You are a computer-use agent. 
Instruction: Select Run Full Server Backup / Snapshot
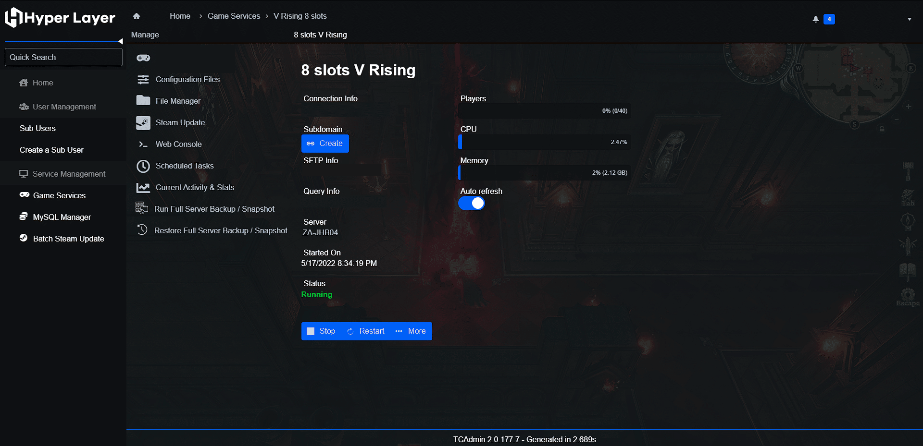(214, 209)
